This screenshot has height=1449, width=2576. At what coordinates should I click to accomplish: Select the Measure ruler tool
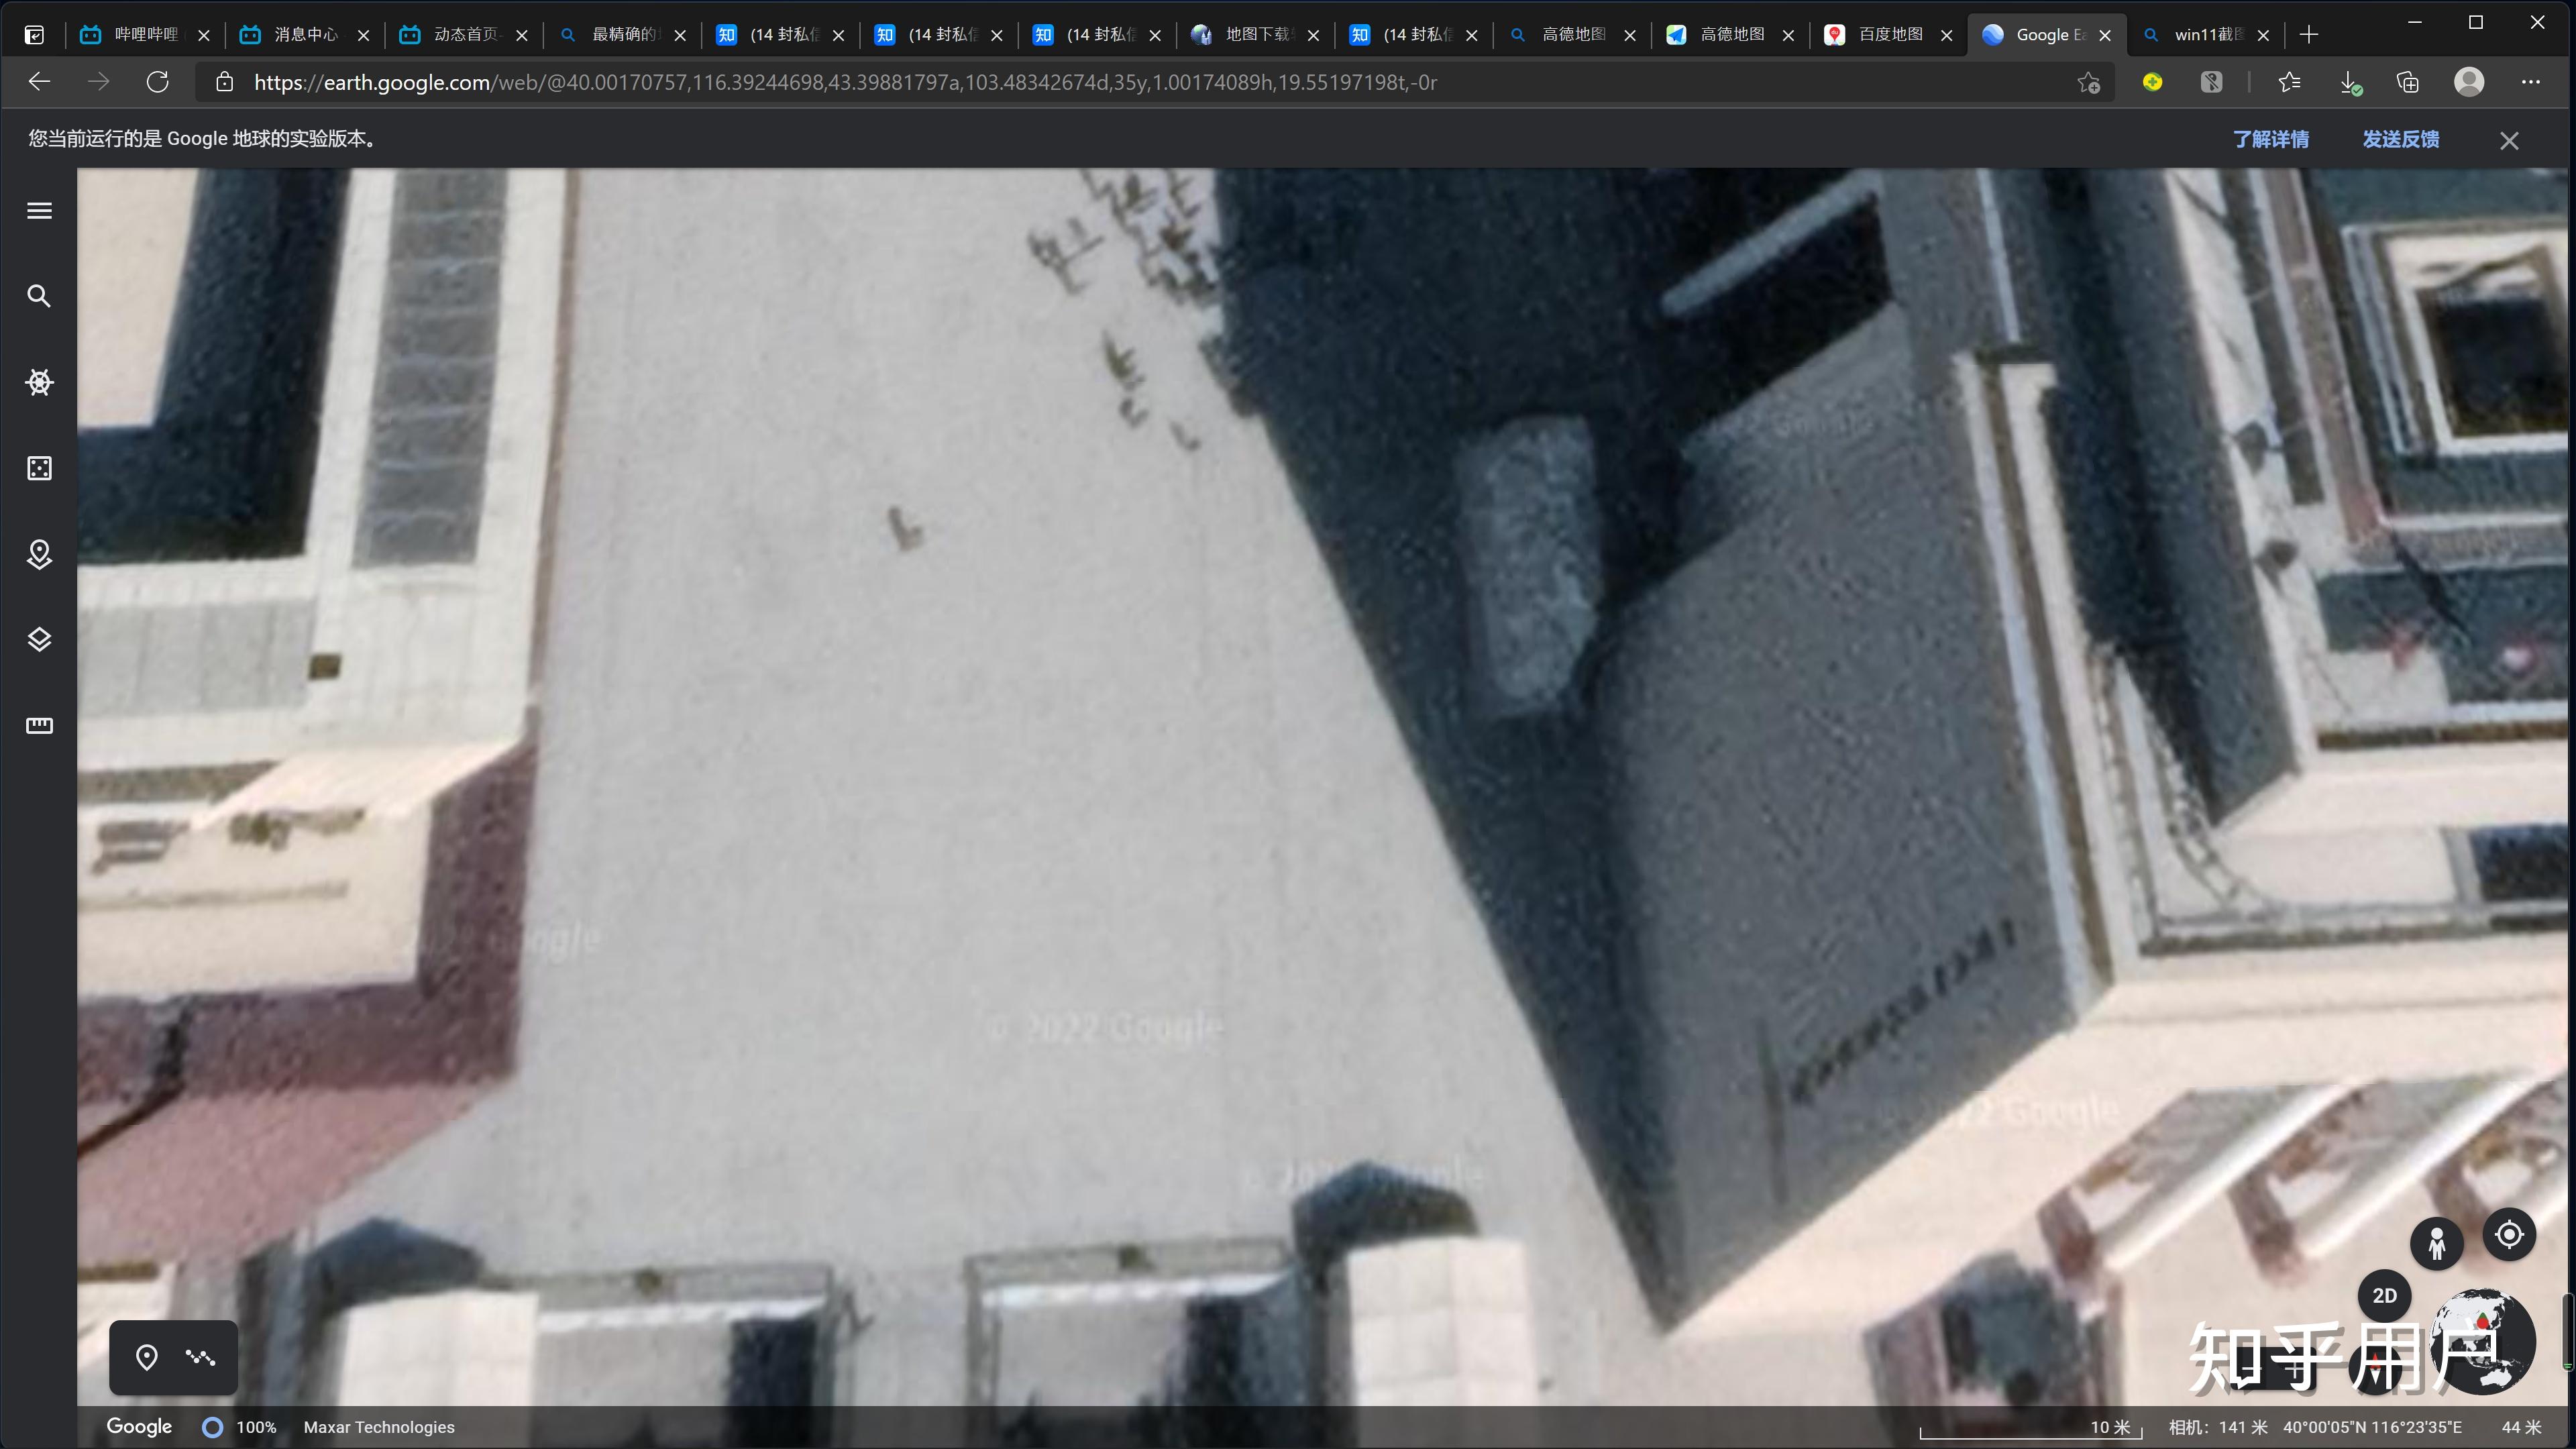point(39,726)
